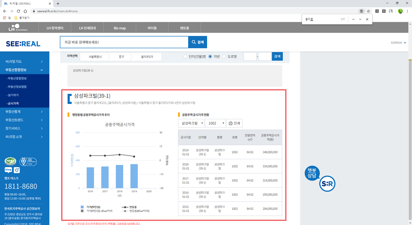Select 서울특별시 region step
This screenshot has width=412, height=225.
coord(95,57)
